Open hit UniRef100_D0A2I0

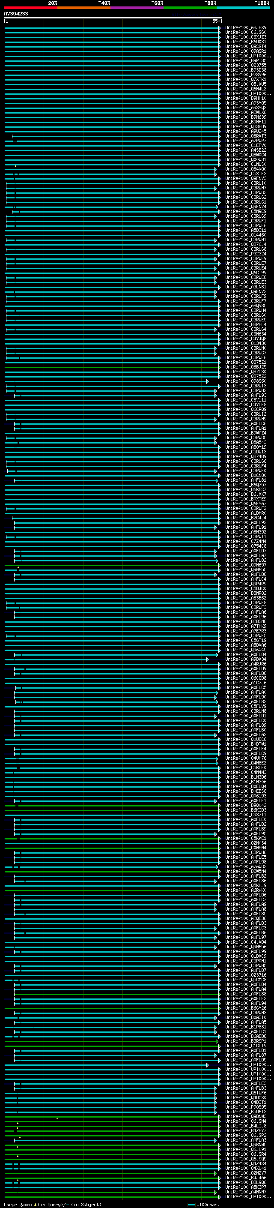click(x=246, y=1017)
